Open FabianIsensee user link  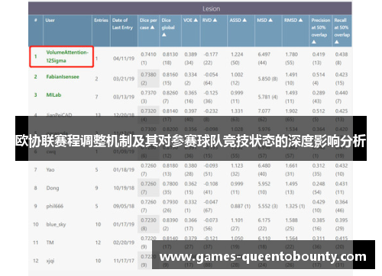click(63, 77)
